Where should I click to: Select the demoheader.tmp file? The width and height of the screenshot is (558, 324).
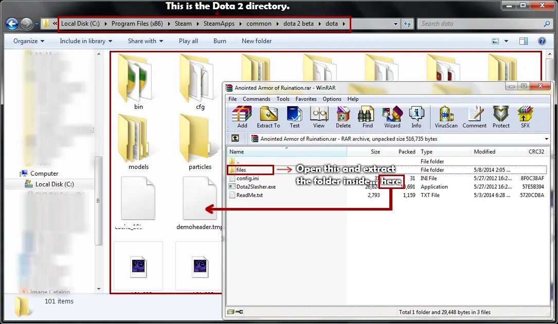[200, 203]
